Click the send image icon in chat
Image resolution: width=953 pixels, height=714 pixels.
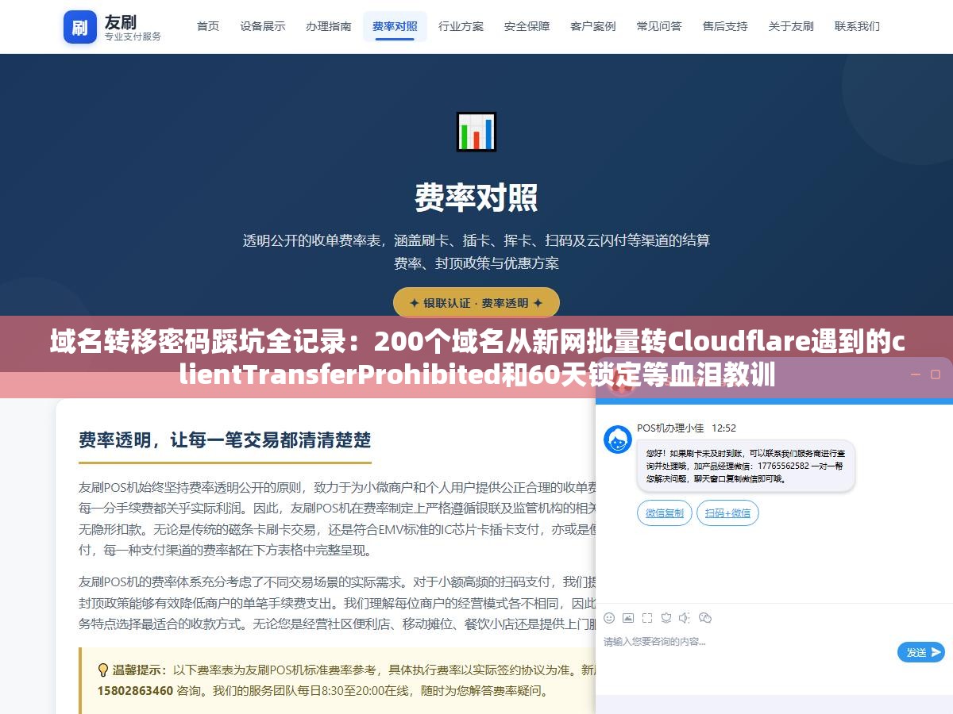[x=628, y=618]
